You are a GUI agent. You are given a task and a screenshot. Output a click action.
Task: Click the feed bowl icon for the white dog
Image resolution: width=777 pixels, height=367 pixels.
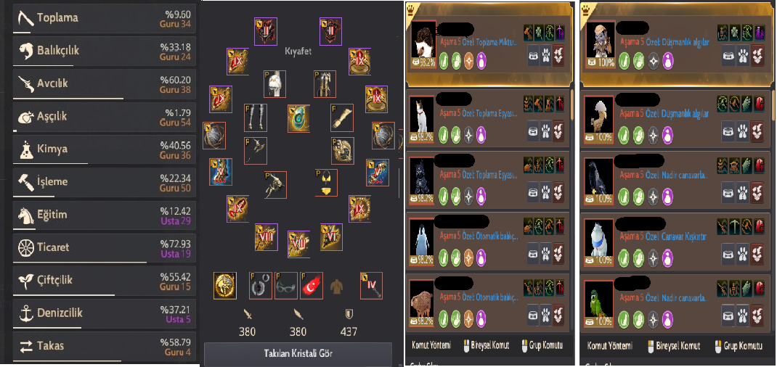click(x=532, y=131)
